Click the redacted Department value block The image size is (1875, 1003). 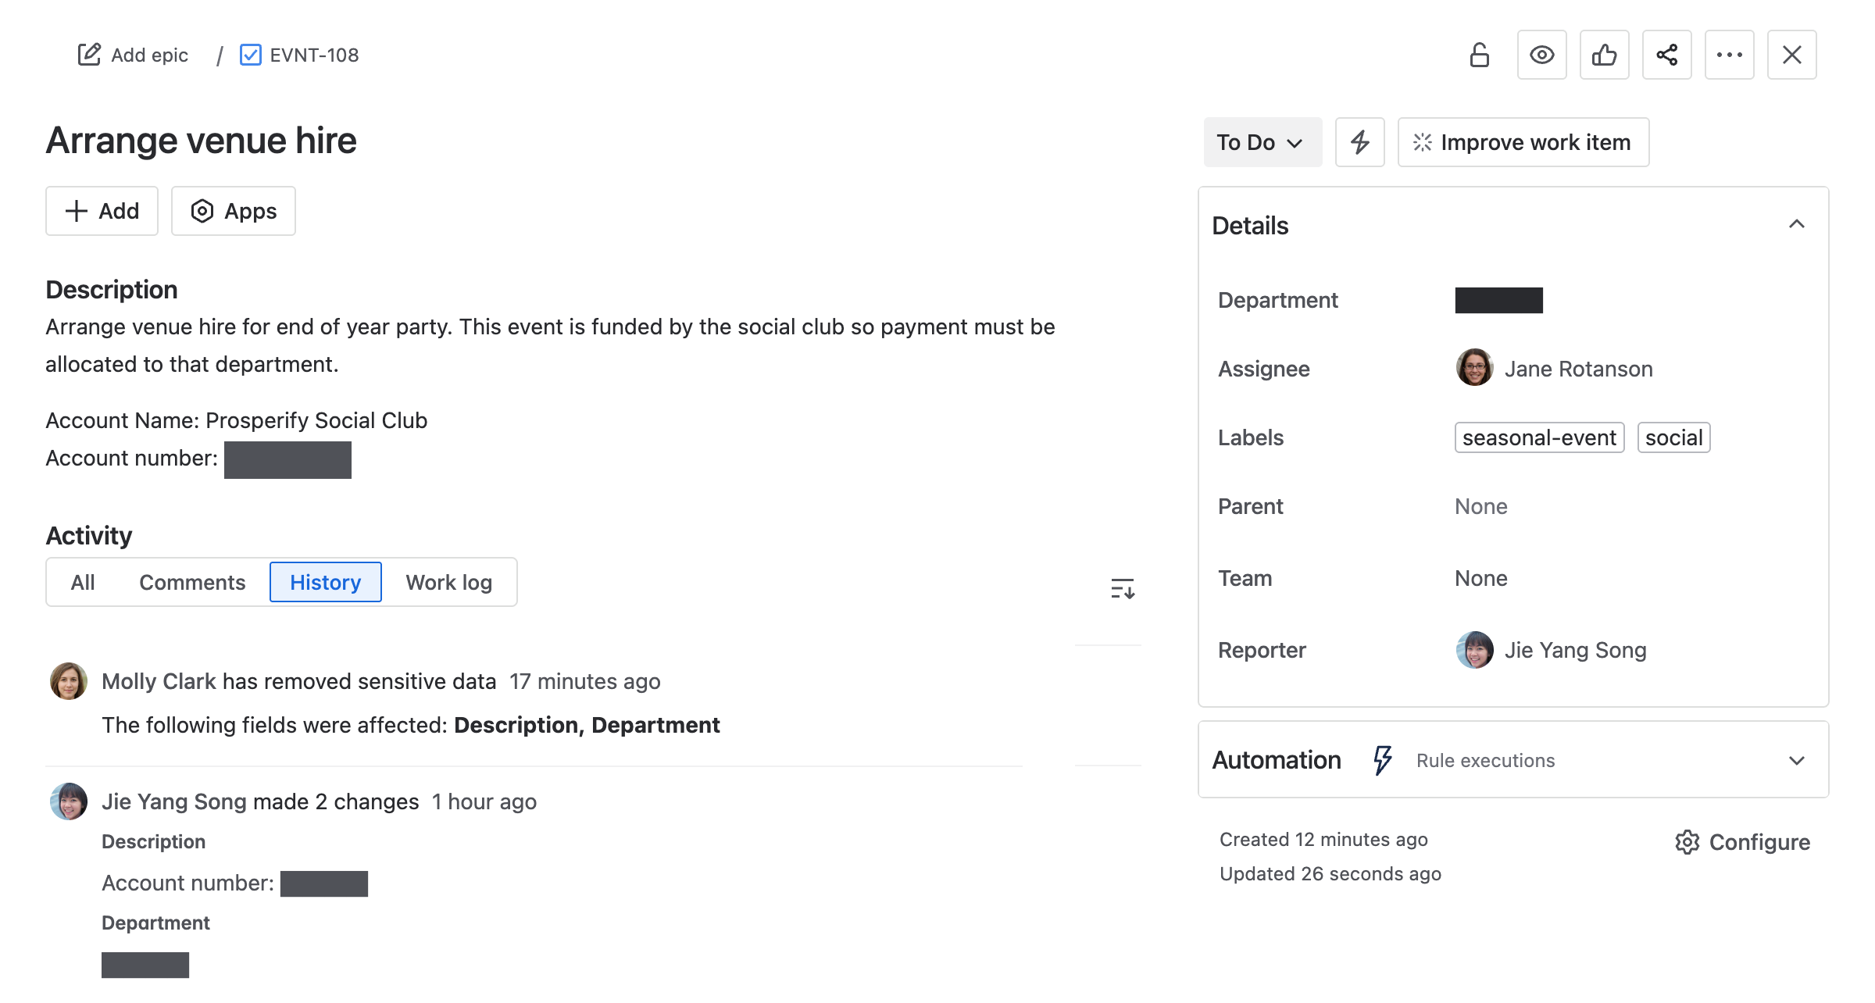(x=1498, y=301)
